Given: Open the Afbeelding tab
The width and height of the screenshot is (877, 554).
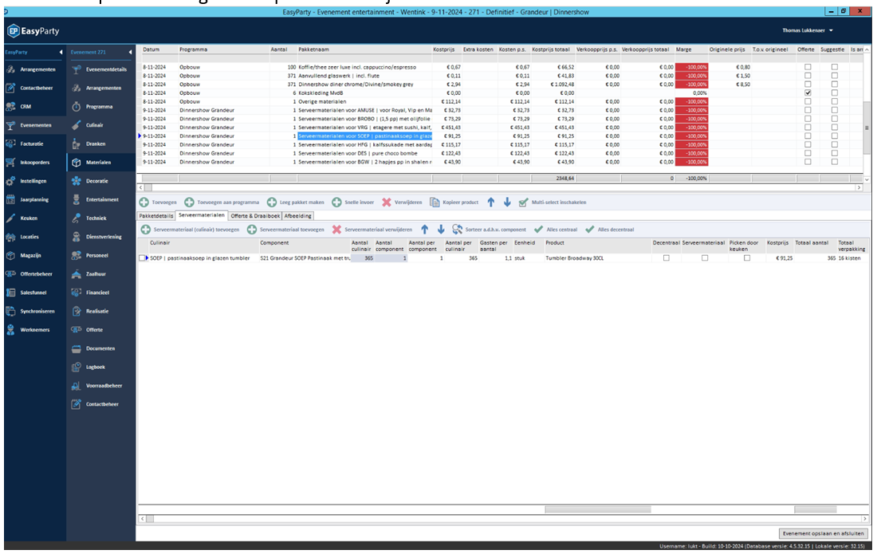Looking at the screenshot, I should point(297,216).
